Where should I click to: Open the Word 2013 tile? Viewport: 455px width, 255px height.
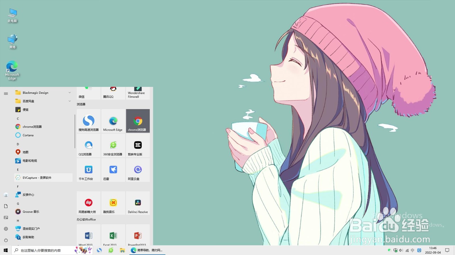[x=88, y=235]
